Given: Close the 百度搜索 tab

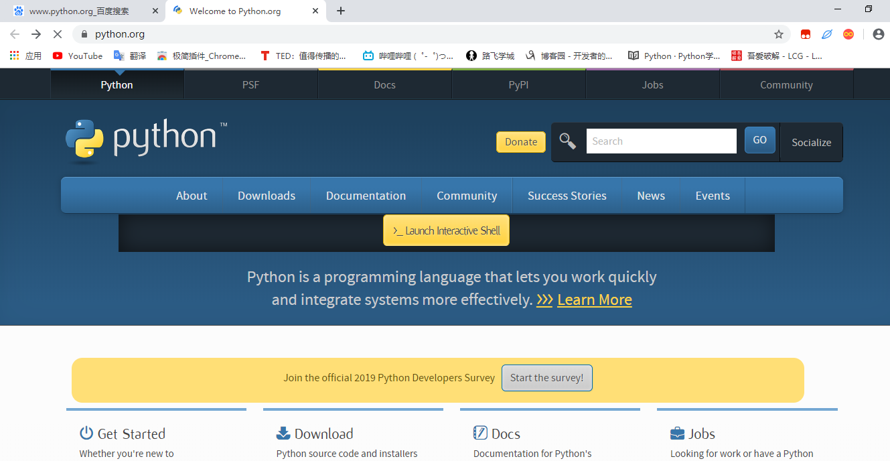Looking at the screenshot, I should coord(155,11).
